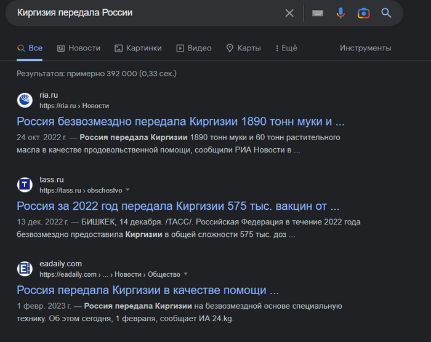Expand the tass.ru result options arrow
431x342 pixels.
coord(128,190)
